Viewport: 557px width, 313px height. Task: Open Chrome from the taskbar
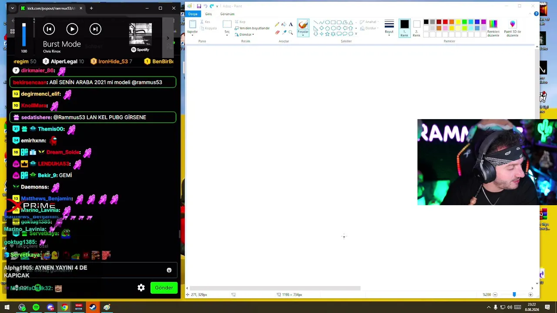pyautogui.click(x=64, y=308)
